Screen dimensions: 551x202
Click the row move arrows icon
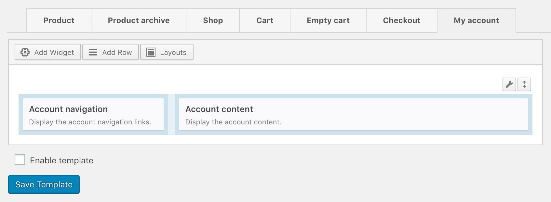(x=524, y=84)
